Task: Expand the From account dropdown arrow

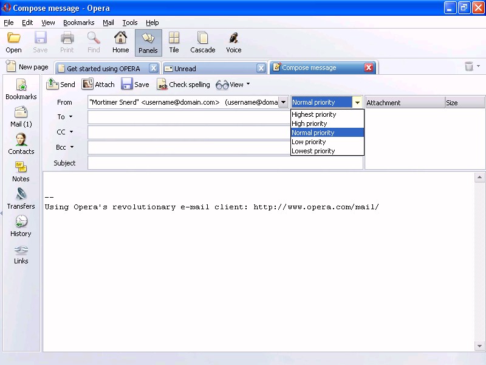Action: [x=283, y=102]
